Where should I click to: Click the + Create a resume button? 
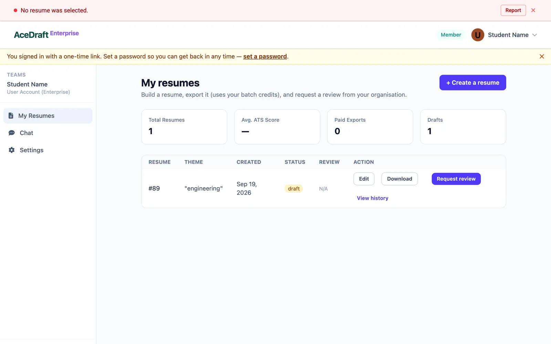(472, 83)
